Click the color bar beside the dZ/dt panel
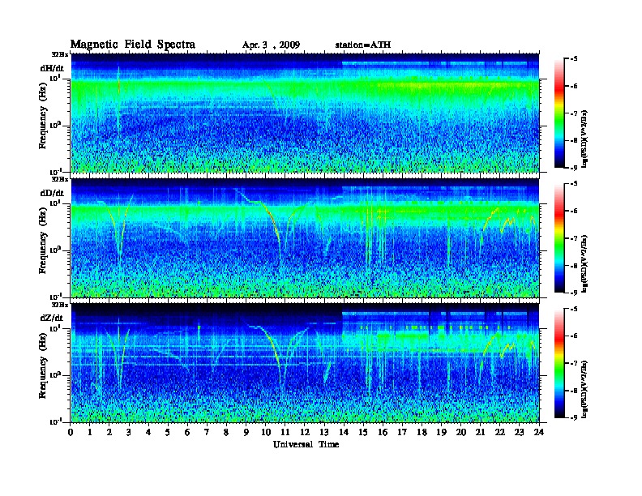Screen dimensions: 642x496 [x=559, y=363]
